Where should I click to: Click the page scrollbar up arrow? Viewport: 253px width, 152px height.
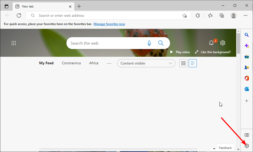click(238, 31)
